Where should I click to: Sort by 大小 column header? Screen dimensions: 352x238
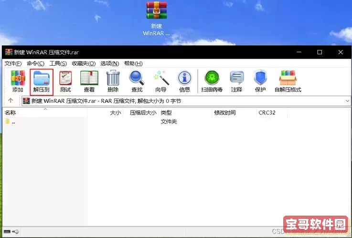tap(105, 113)
